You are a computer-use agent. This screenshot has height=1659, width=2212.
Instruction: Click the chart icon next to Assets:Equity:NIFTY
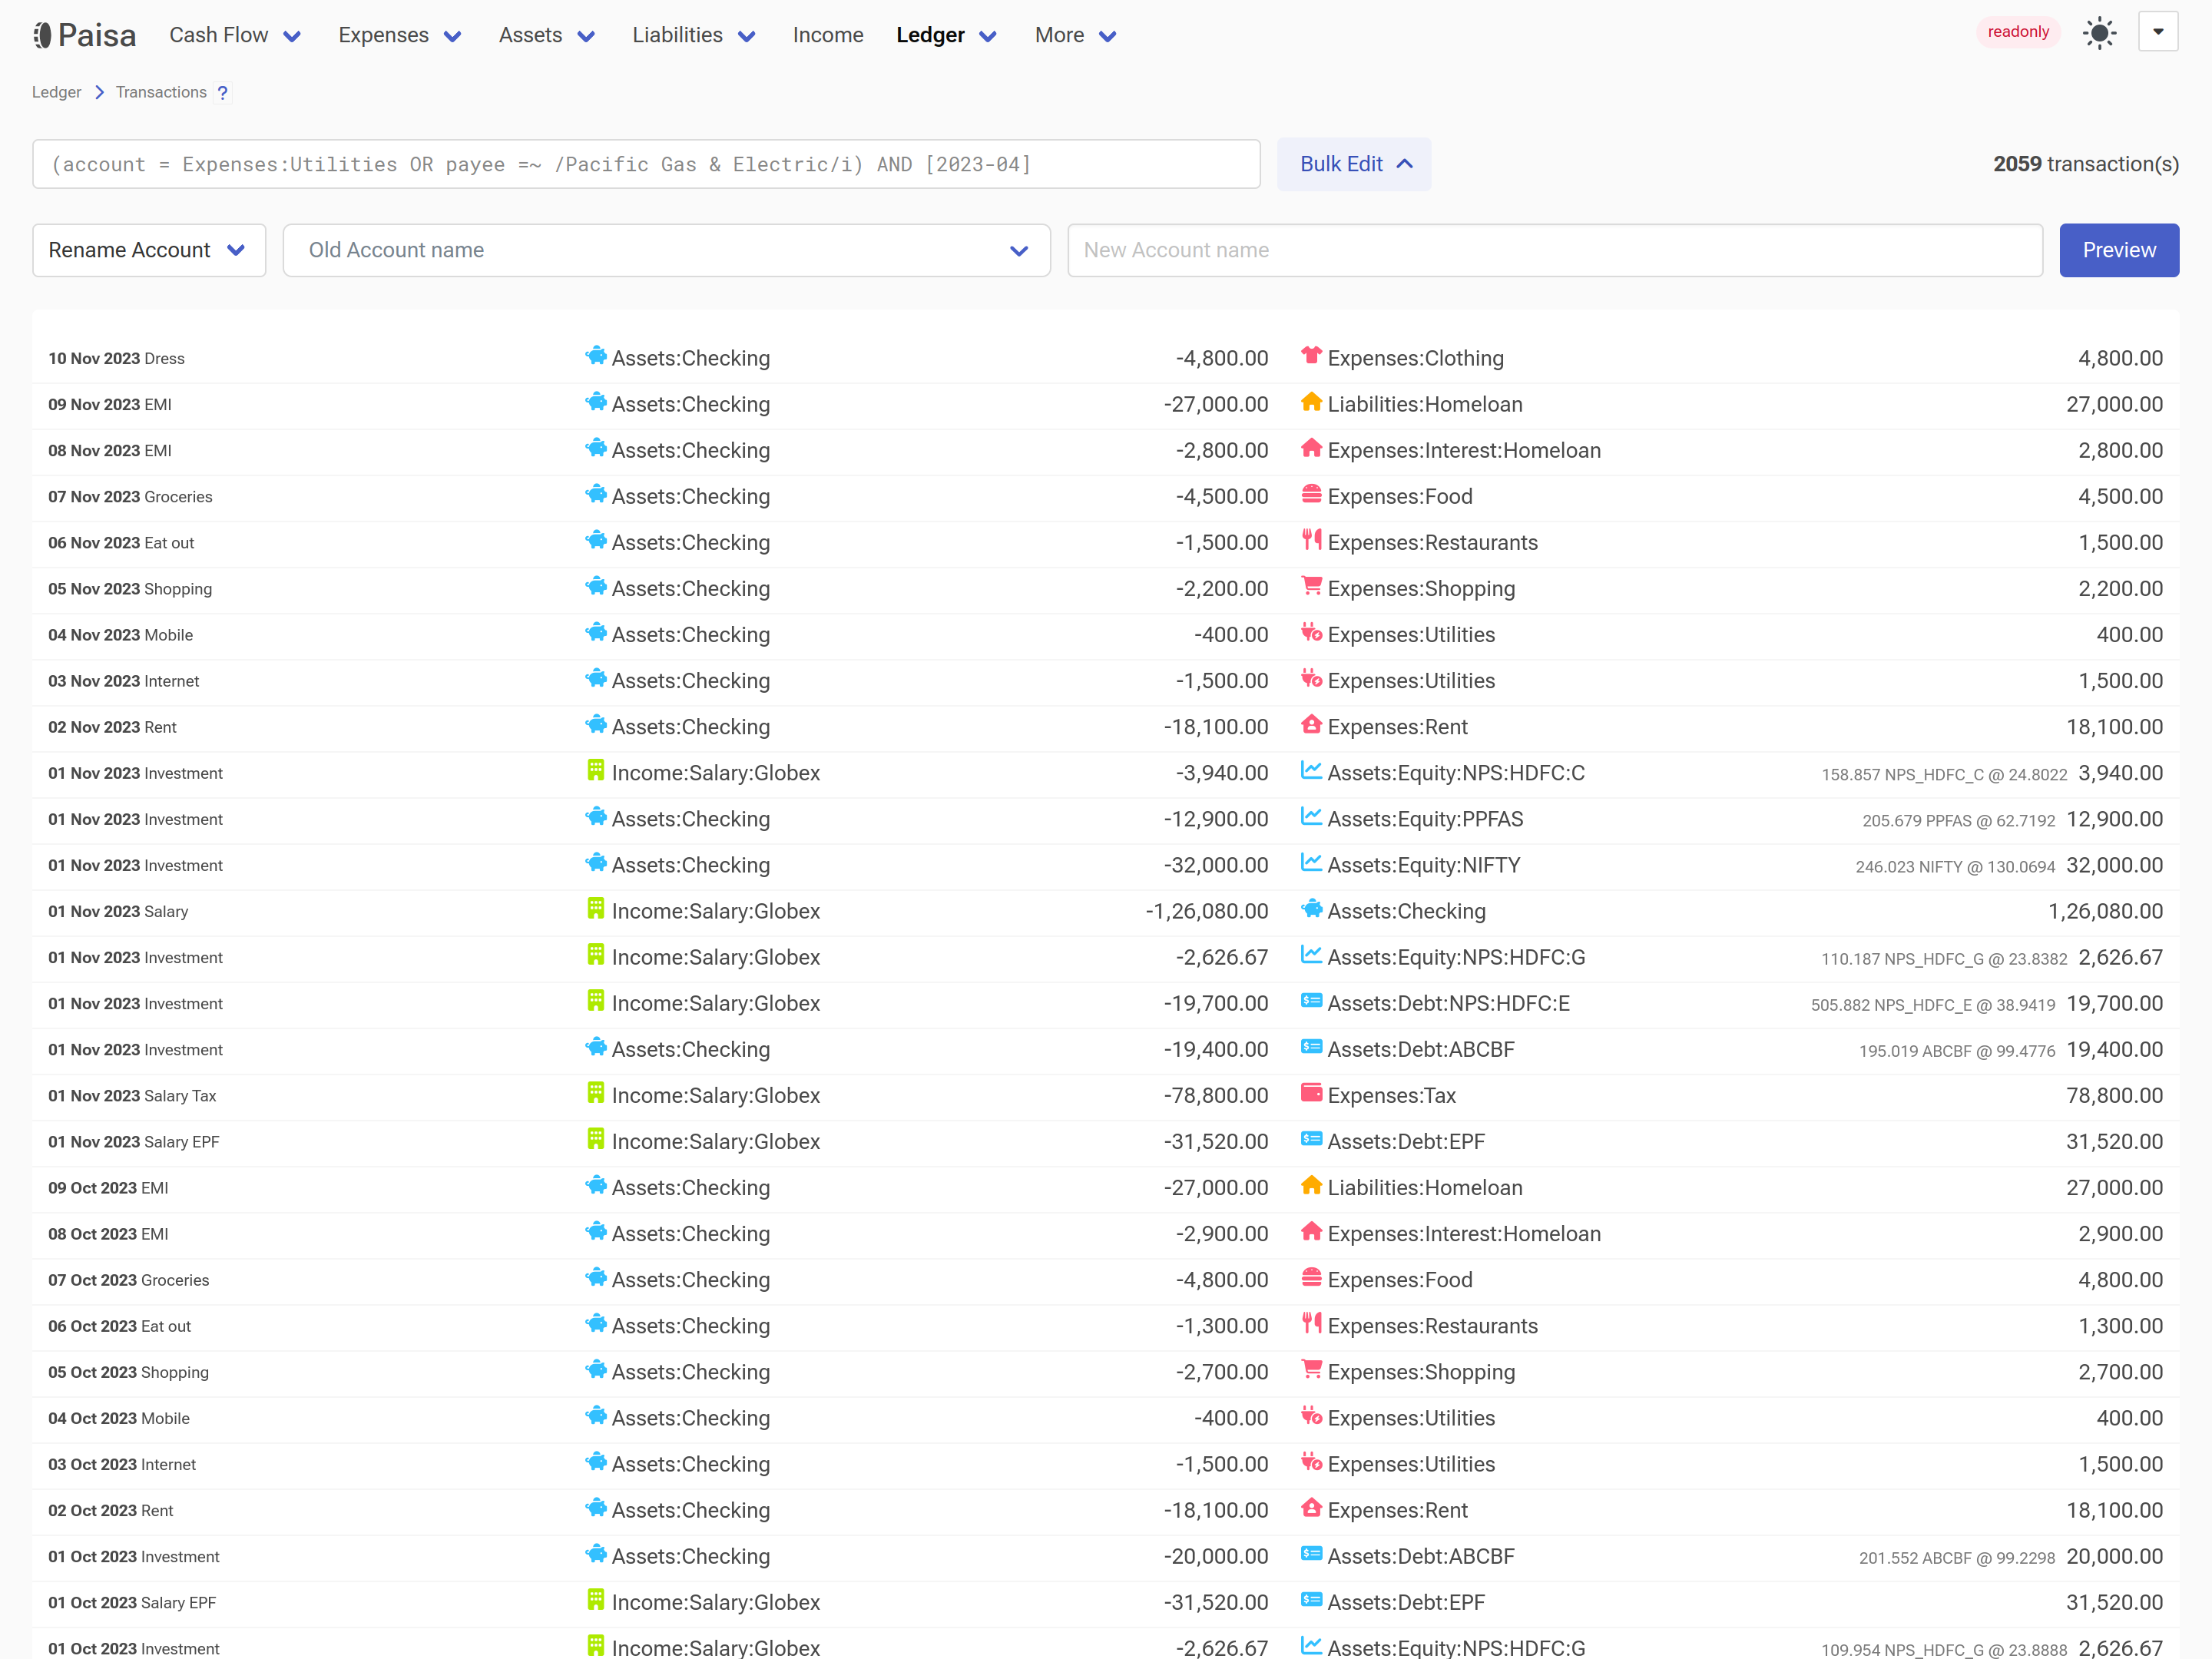[1311, 862]
